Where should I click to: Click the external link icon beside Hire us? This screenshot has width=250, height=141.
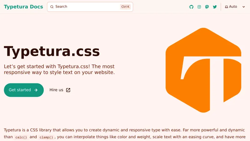[68, 90]
